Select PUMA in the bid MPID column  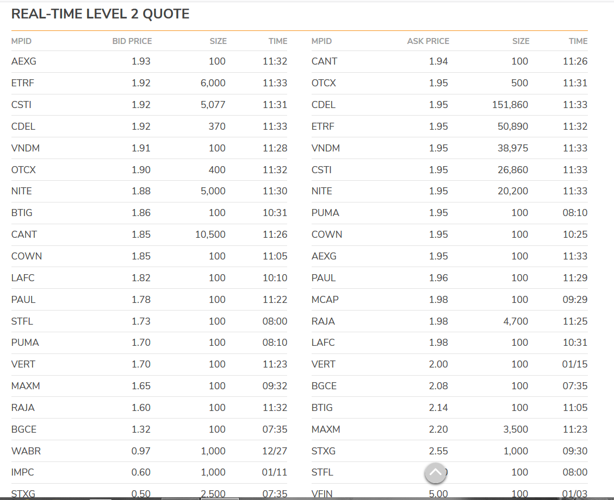tap(25, 343)
